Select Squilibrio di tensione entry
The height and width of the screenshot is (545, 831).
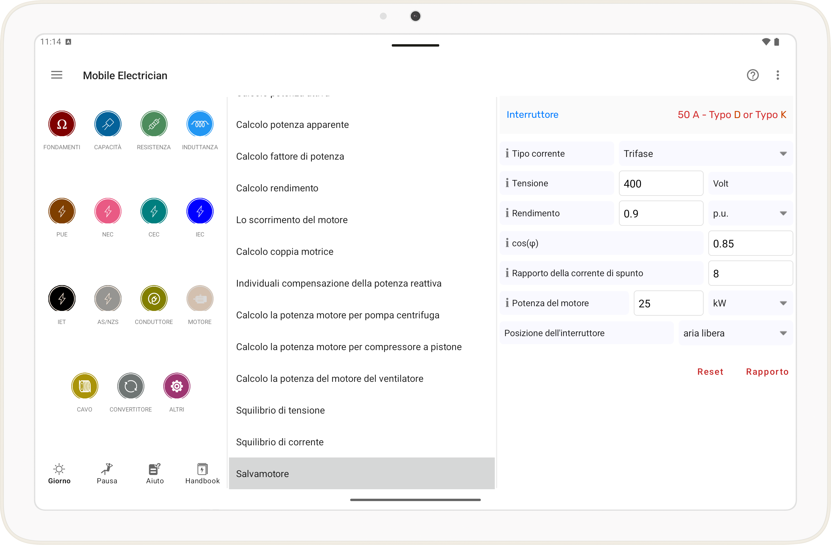(x=280, y=410)
